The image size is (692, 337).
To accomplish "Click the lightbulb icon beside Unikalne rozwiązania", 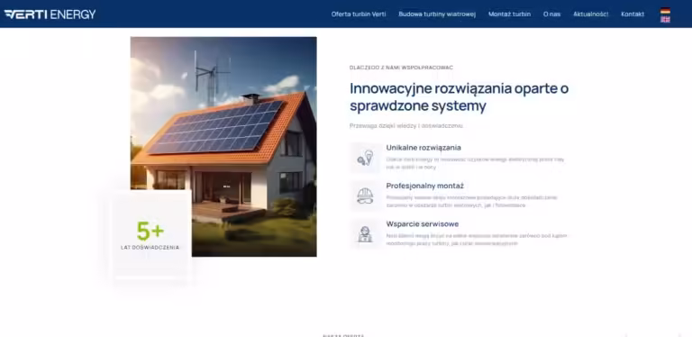I will pyautogui.click(x=365, y=158).
